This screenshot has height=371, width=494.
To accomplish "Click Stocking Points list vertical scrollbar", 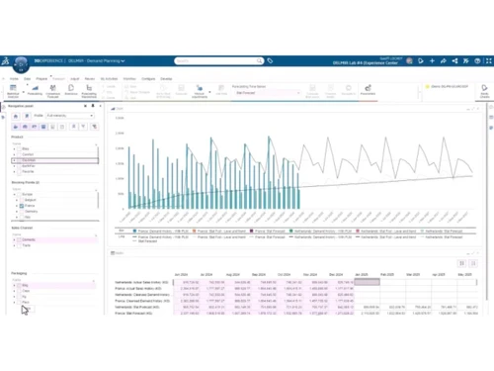I will tap(98, 200).
